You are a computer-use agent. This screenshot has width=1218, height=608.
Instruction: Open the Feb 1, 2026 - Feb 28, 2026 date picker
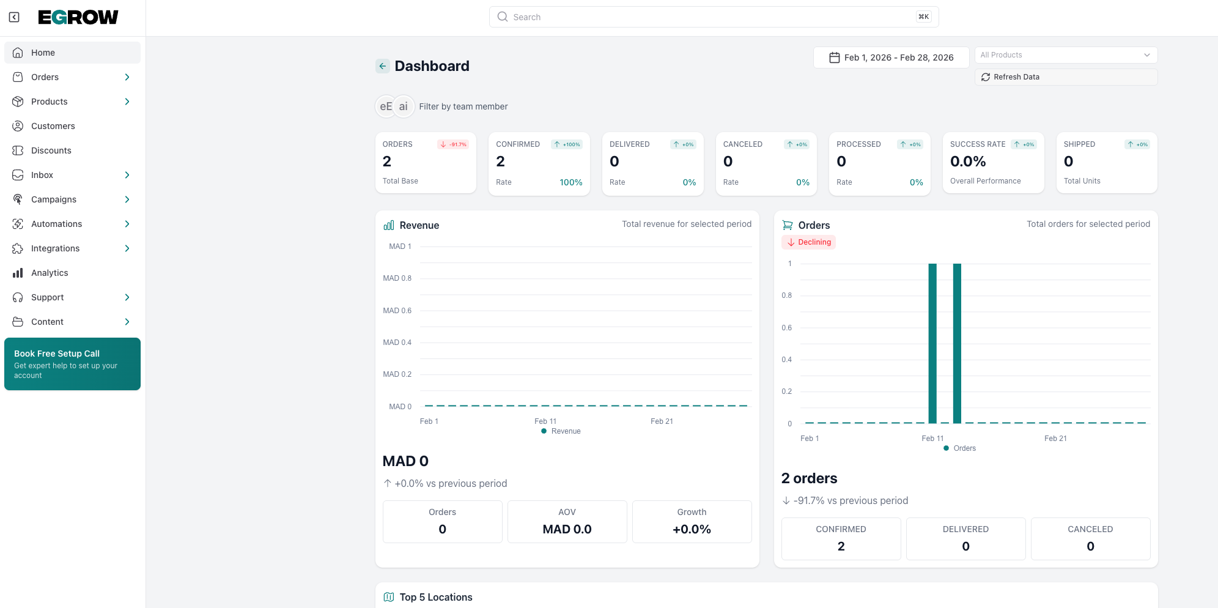[891, 57]
